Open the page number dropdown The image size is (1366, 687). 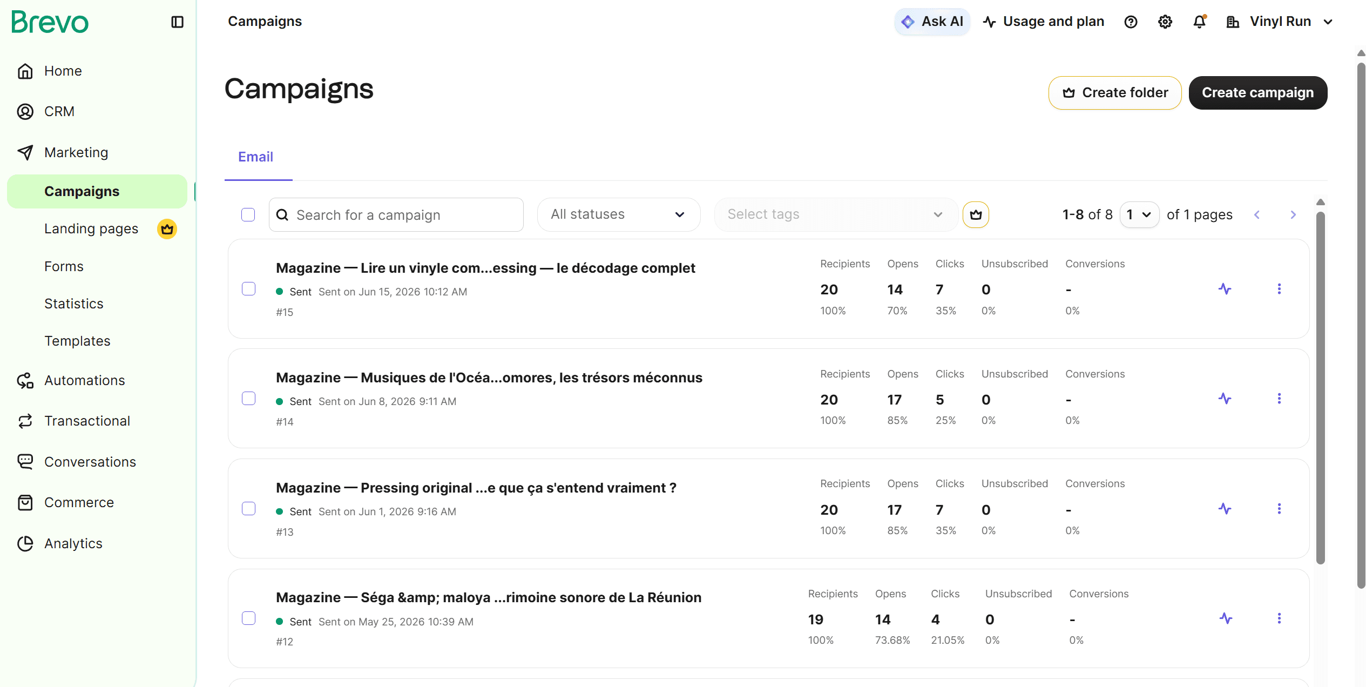(x=1139, y=215)
